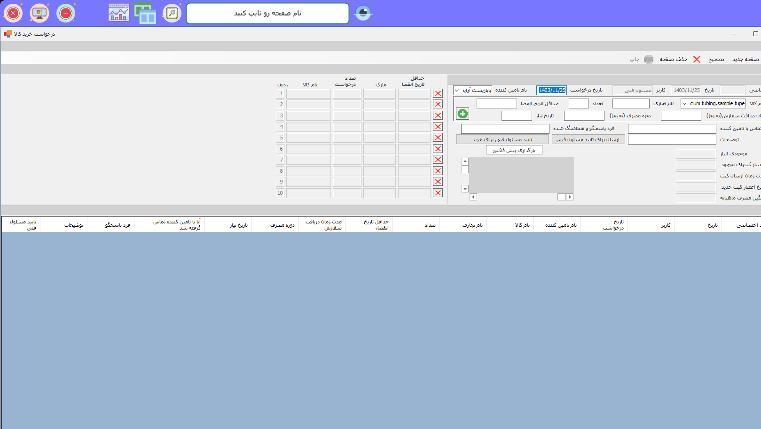The width and height of the screenshot is (761, 429).
Task: Click the red minus icon in top bar
Action: 66,13
